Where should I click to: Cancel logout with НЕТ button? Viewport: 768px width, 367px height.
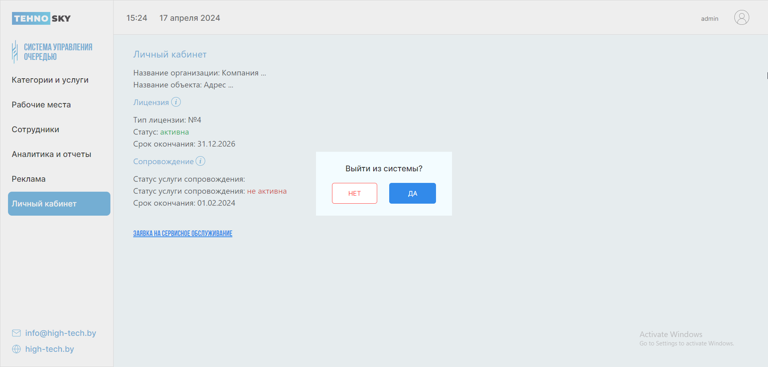point(354,193)
